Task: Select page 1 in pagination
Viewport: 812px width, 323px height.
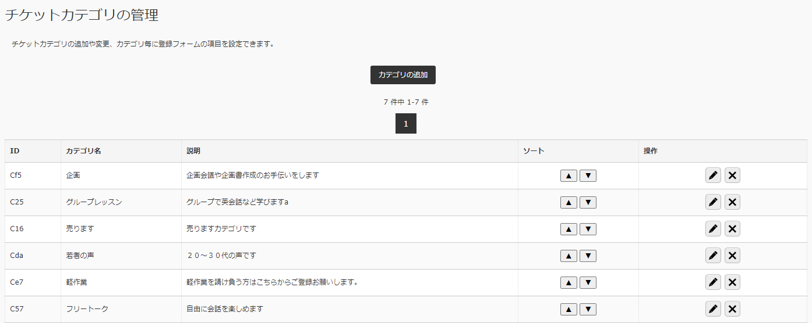Action: click(406, 124)
